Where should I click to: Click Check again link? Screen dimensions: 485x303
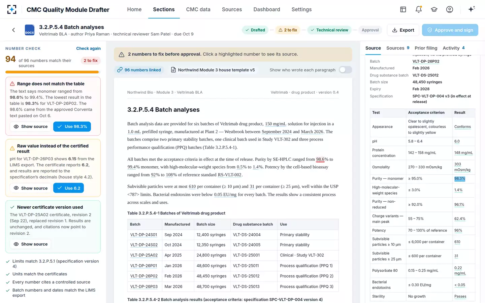88,48
